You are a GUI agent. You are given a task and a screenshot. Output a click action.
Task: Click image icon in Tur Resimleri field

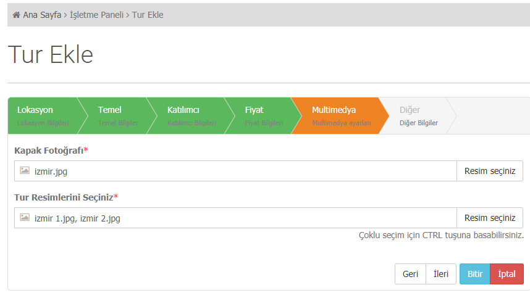point(25,217)
